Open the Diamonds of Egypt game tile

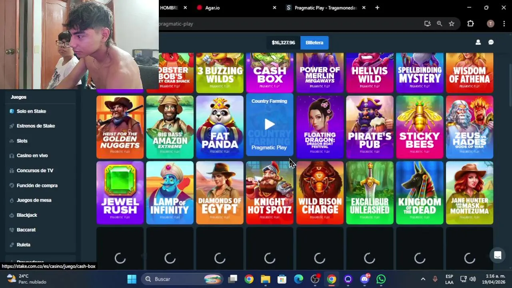220,193
